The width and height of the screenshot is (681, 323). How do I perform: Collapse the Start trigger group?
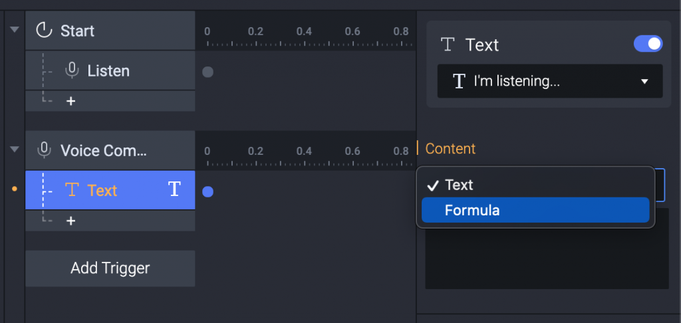pos(15,30)
